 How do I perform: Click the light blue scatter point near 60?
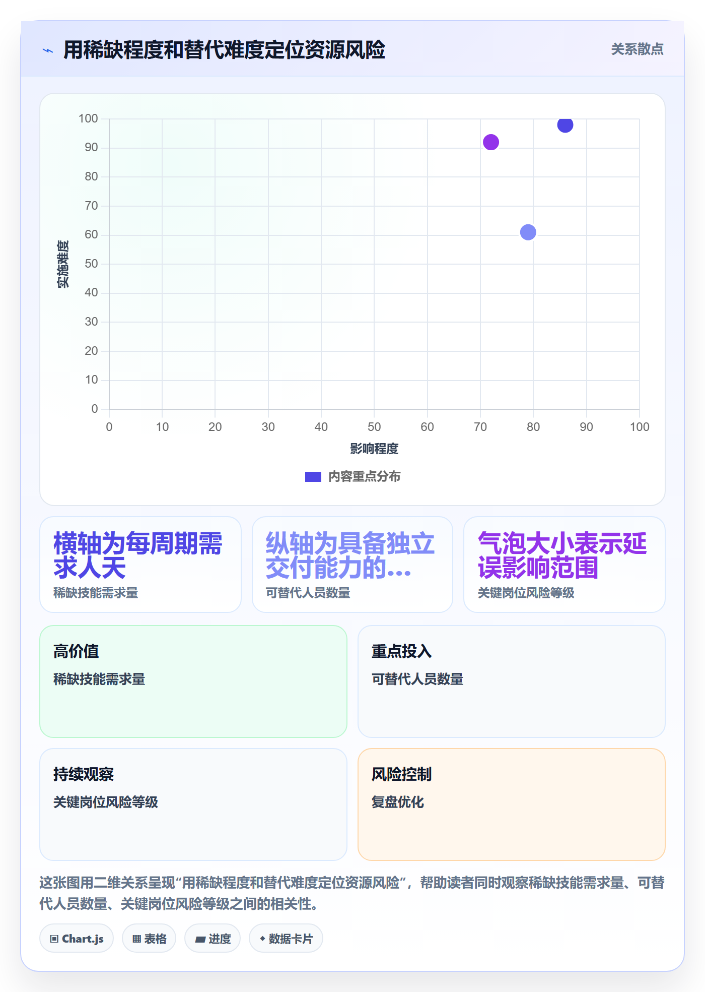pos(528,232)
